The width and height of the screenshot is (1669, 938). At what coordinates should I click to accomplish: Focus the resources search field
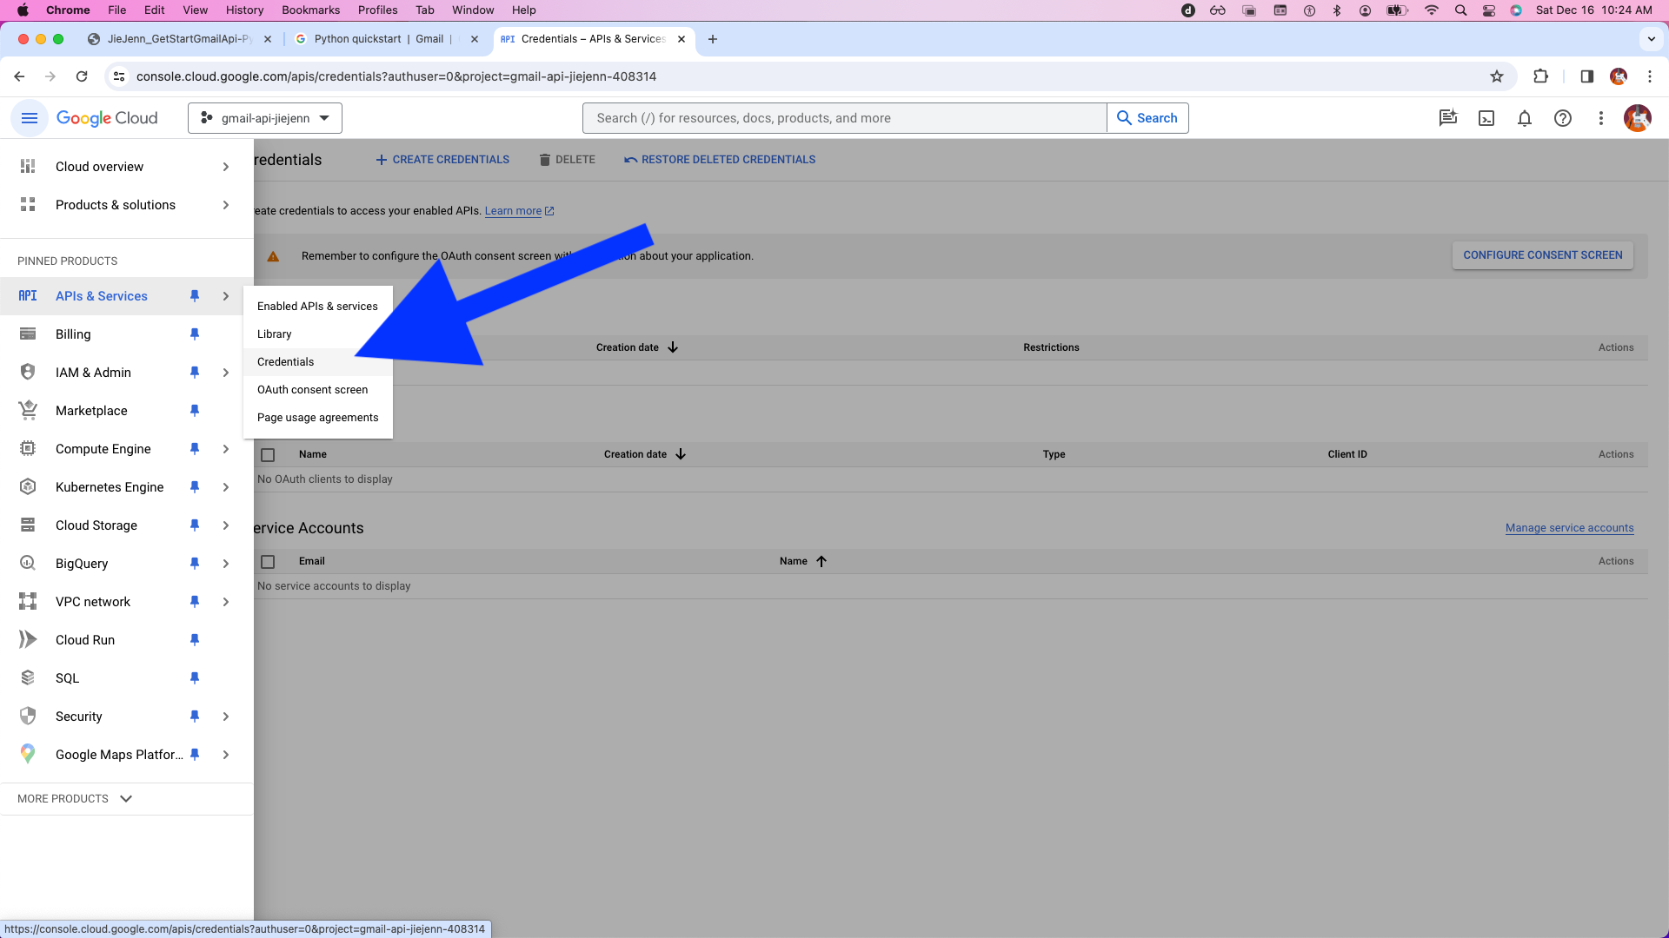point(844,118)
